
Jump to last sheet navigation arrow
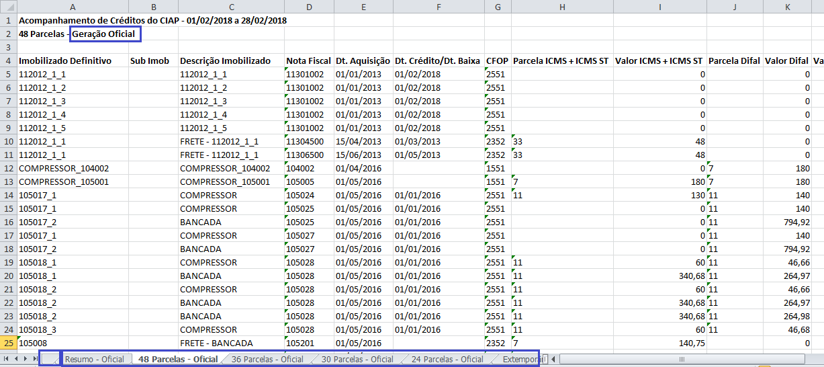tap(34, 360)
